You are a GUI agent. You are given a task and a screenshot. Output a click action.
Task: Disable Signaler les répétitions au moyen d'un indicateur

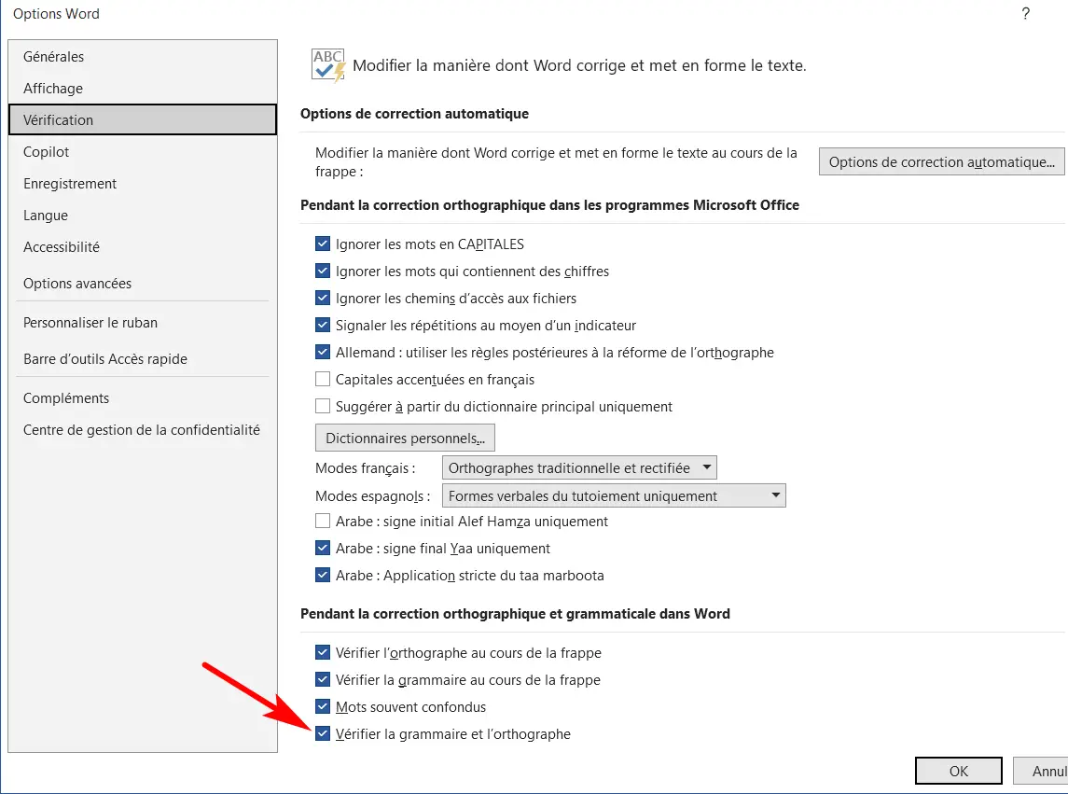click(323, 325)
